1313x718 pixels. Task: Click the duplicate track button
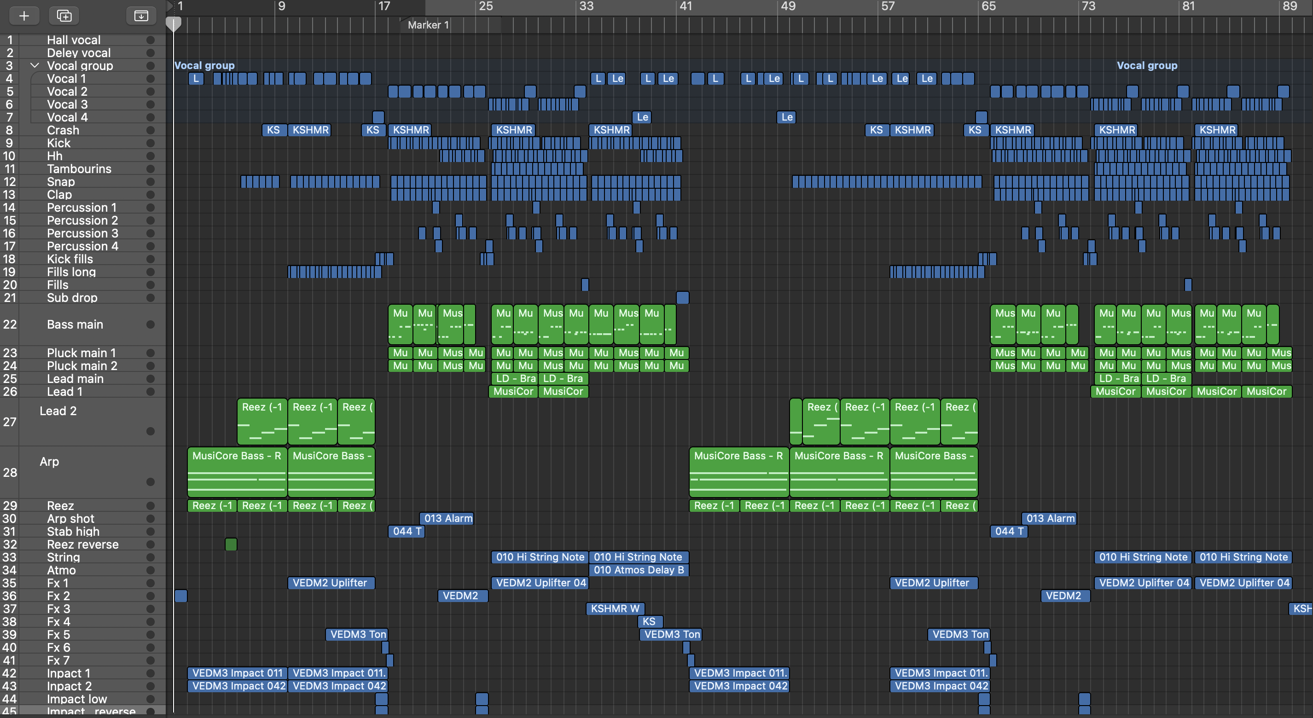coord(64,16)
